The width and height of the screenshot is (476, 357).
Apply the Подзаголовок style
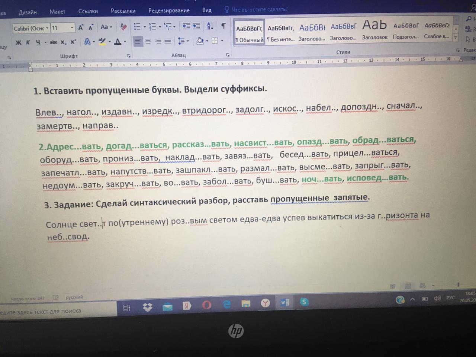pyautogui.click(x=406, y=30)
